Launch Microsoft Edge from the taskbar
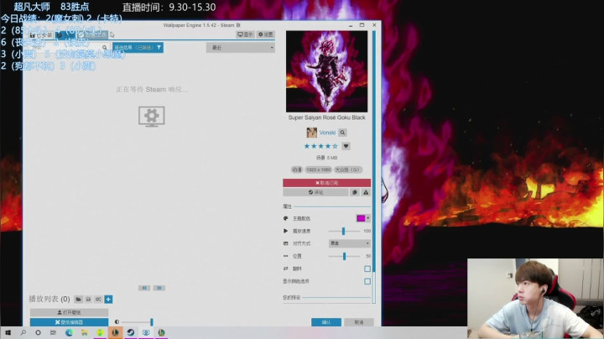Viewport: 604px width, 339px height. click(69, 332)
